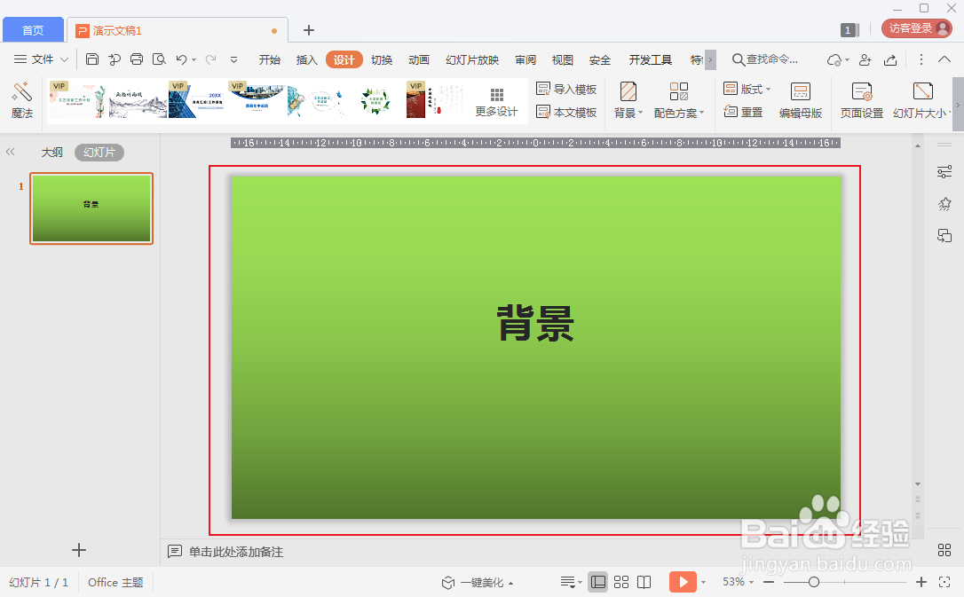
Task: Open the 背景 (Background) dropdown
Action: (628, 113)
